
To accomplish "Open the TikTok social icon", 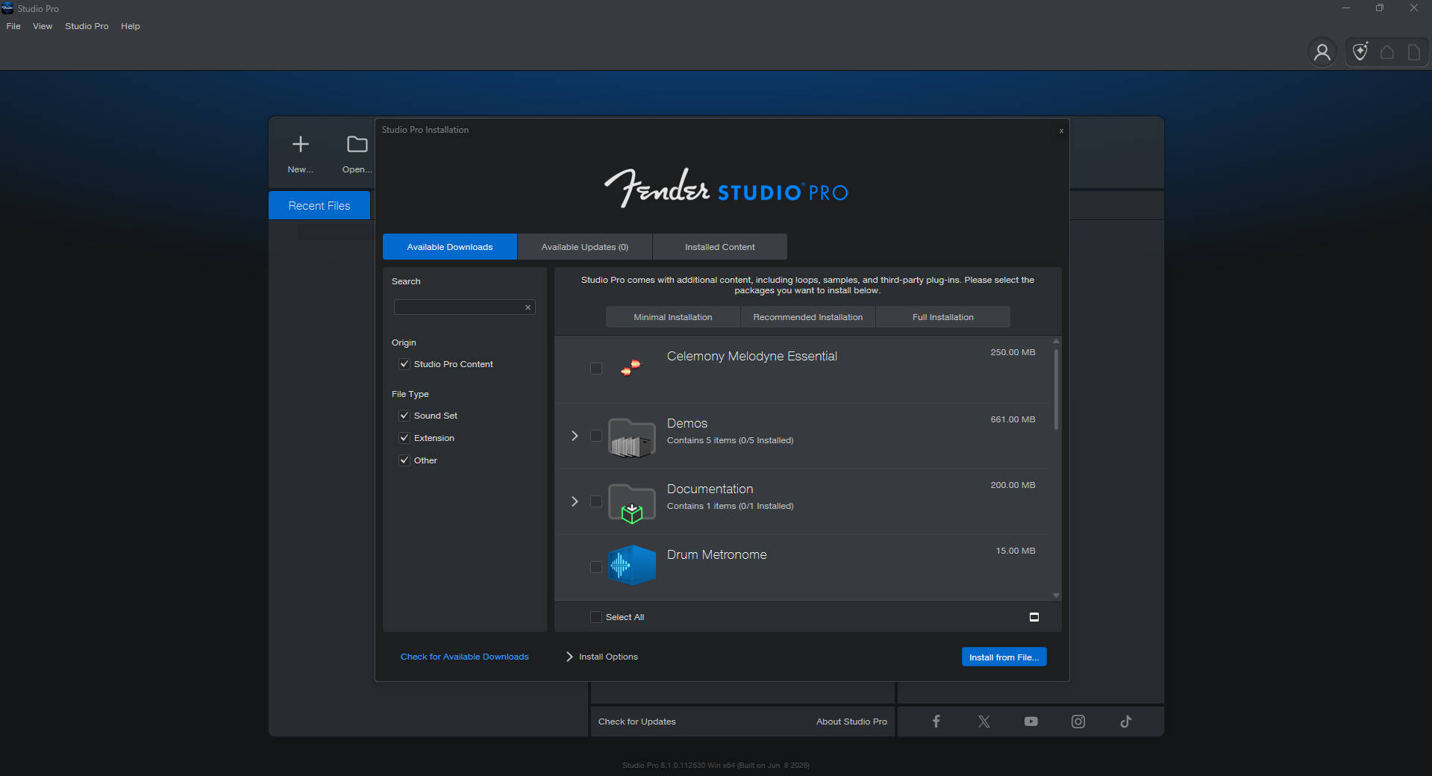I will click(x=1126, y=722).
